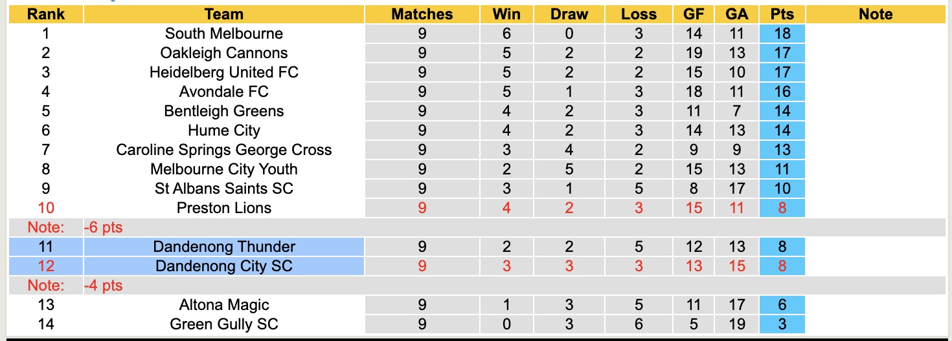Sort by the Matches column header
The width and height of the screenshot is (952, 341).
pyautogui.click(x=422, y=14)
